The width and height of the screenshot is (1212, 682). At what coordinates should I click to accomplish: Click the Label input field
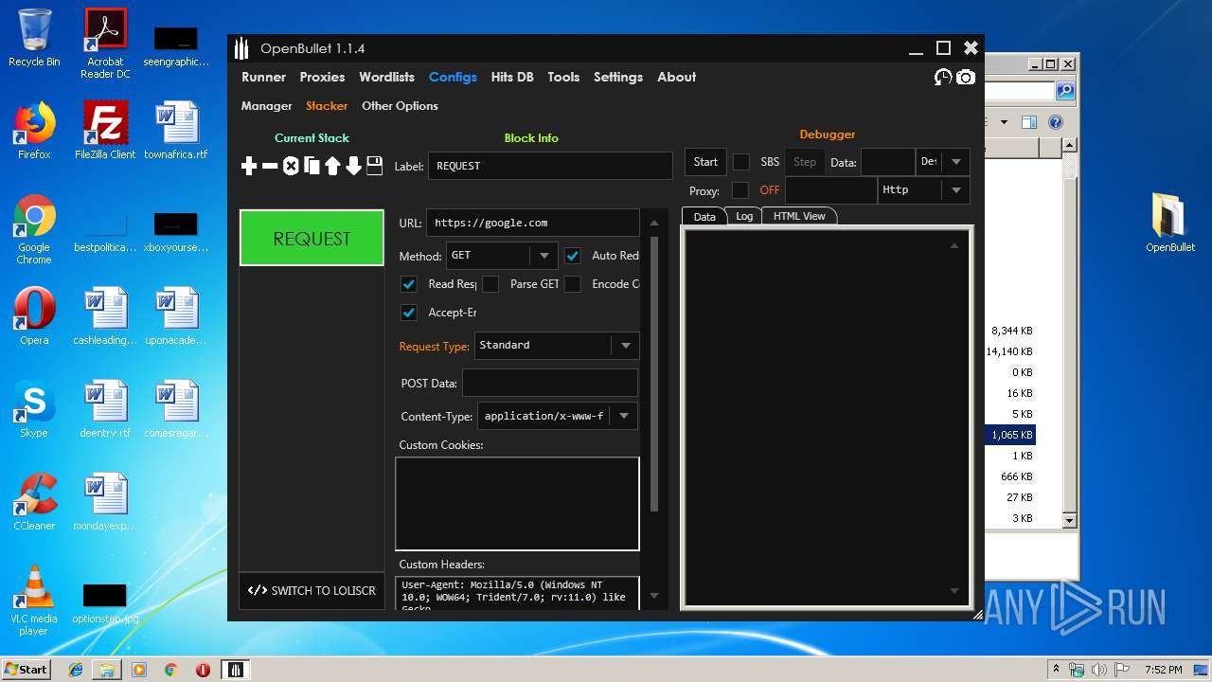550,166
